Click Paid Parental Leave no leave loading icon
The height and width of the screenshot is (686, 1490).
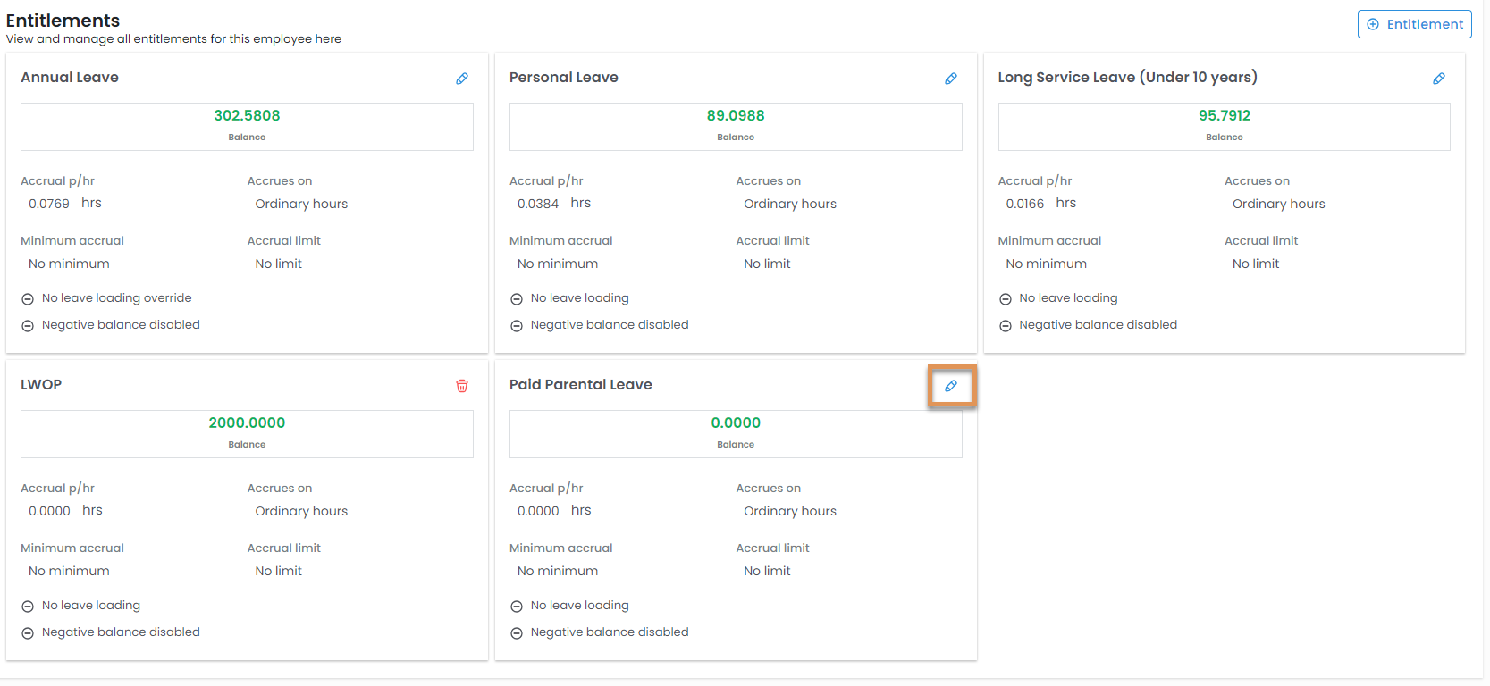click(x=517, y=607)
